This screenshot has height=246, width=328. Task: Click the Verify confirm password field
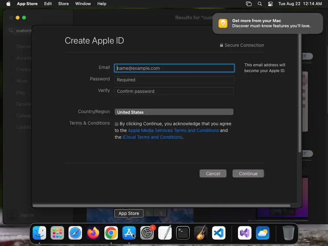pos(174,91)
